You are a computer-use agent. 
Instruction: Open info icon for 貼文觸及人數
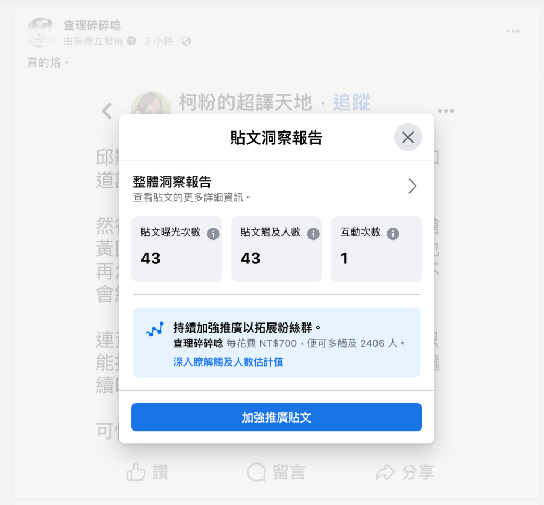(x=313, y=234)
